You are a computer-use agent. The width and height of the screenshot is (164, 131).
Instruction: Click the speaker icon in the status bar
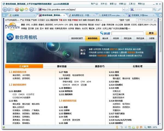126,127
